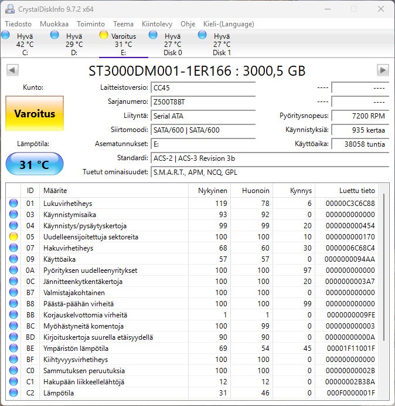Click the yellow Varoitus health status box

[x=35, y=113]
